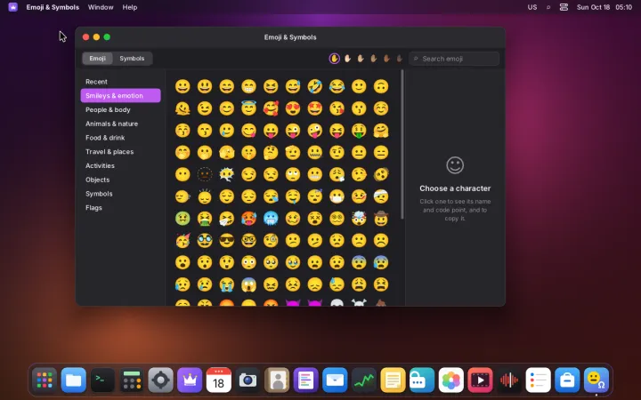This screenshot has width=641, height=400.
Task: Open the Files folder in dock
Action: [74, 380]
